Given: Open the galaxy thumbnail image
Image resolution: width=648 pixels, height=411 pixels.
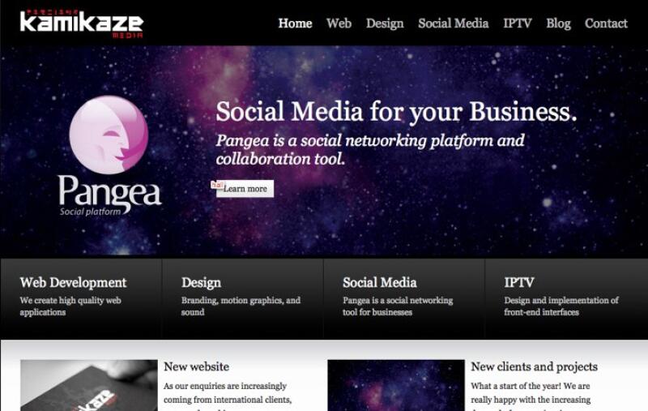Looking at the screenshot, I should pyautogui.click(x=396, y=385).
